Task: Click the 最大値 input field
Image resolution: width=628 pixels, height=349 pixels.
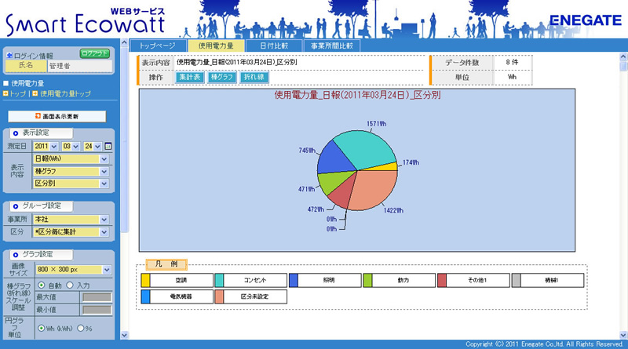Action: click(97, 297)
